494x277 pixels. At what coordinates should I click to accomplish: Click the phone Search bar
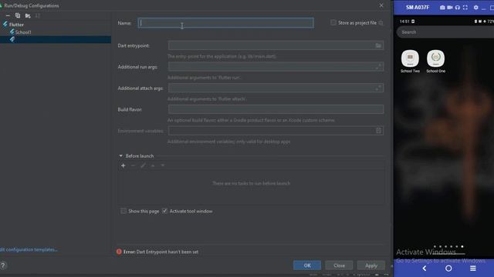445,32
